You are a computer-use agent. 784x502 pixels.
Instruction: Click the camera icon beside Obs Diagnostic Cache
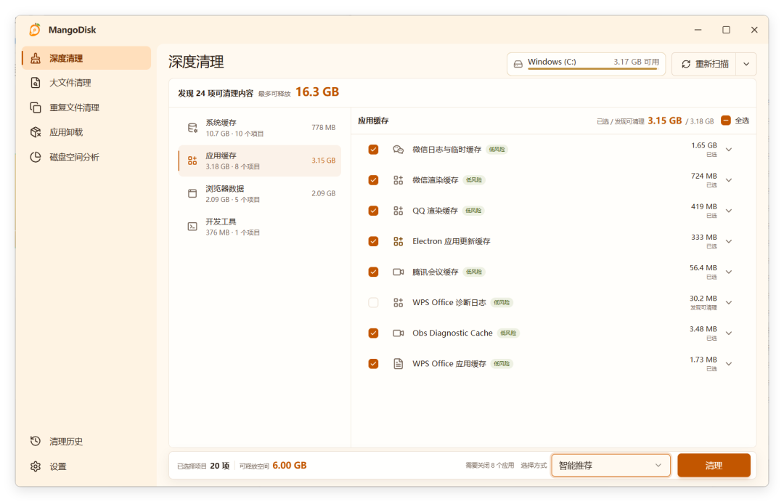click(398, 333)
